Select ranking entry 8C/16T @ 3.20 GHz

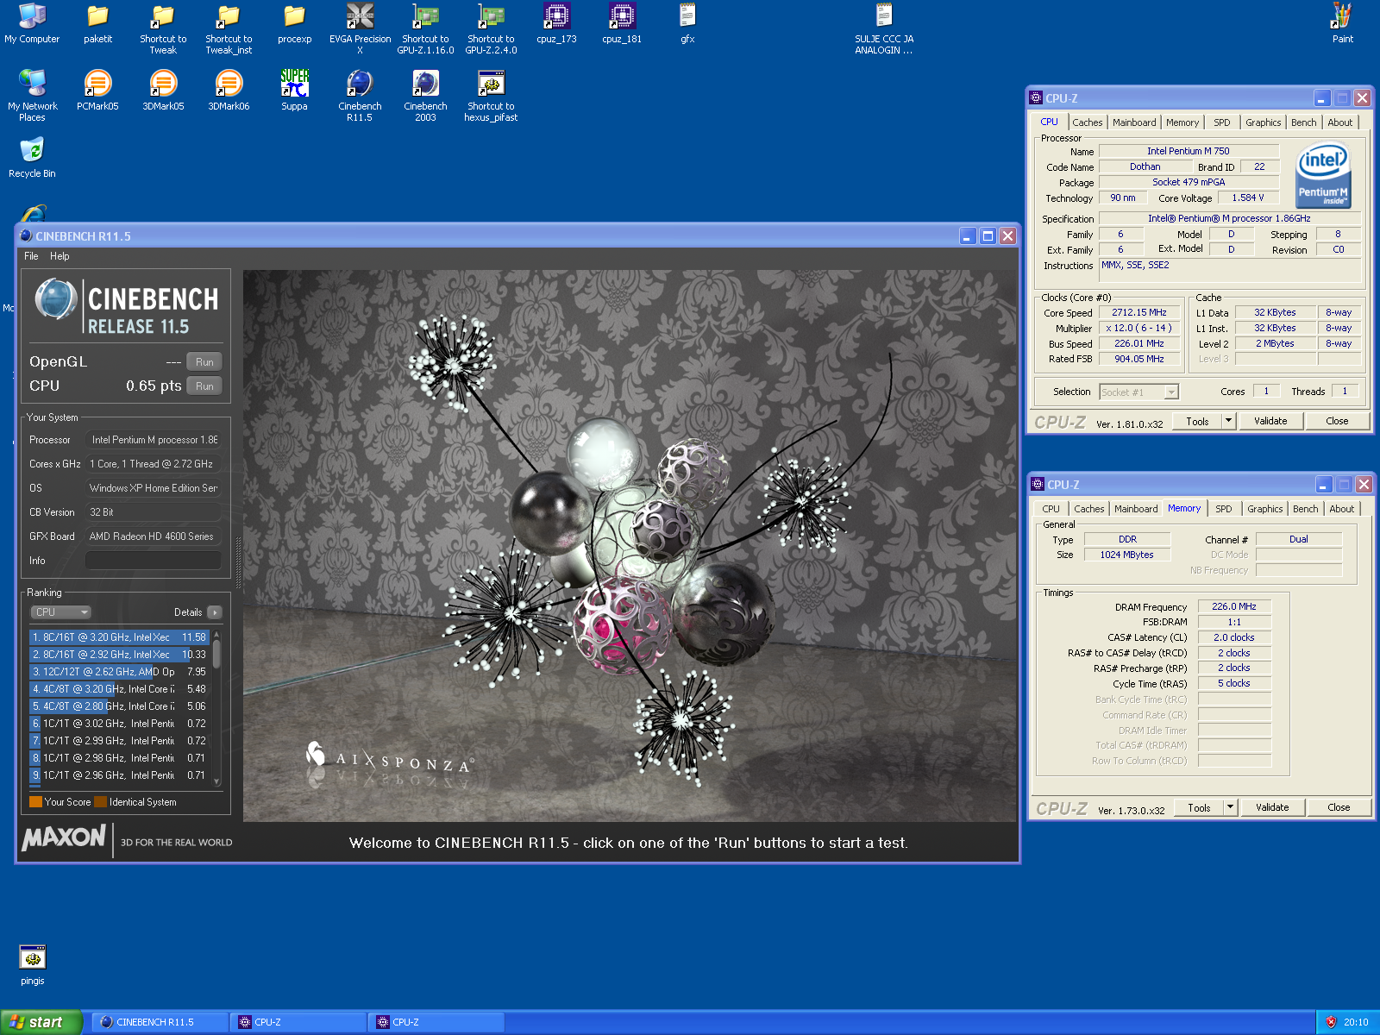pyautogui.click(x=119, y=637)
